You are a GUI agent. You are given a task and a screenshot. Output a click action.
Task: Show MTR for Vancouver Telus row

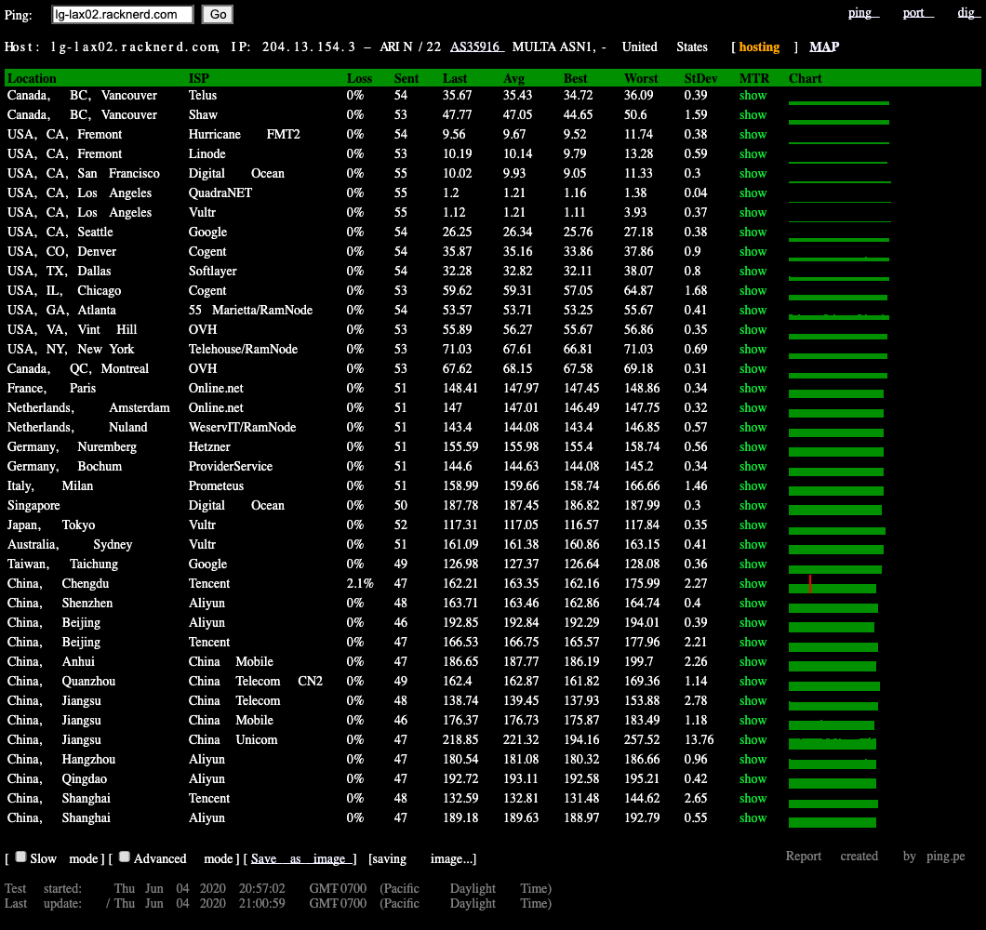pyautogui.click(x=753, y=95)
